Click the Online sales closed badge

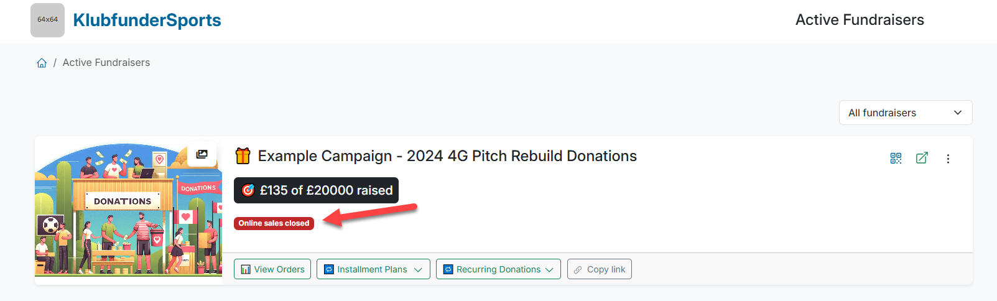pyautogui.click(x=274, y=223)
